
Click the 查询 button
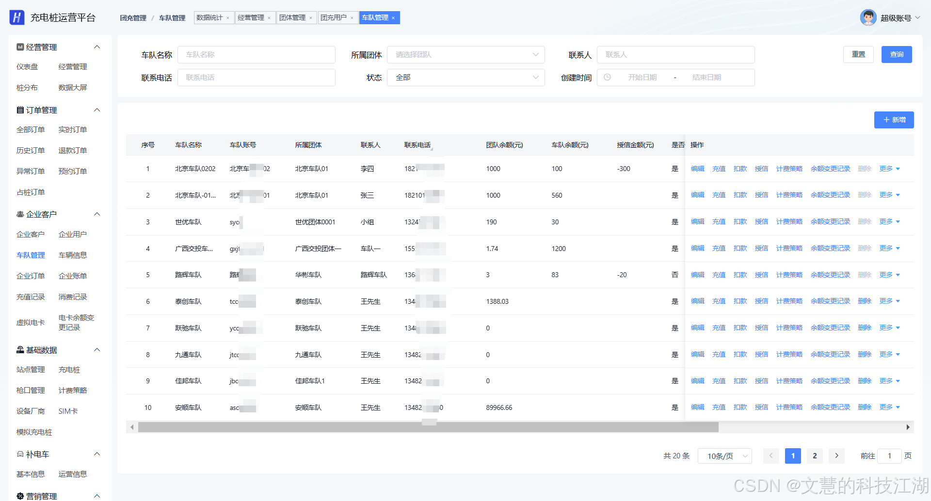pos(897,54)
